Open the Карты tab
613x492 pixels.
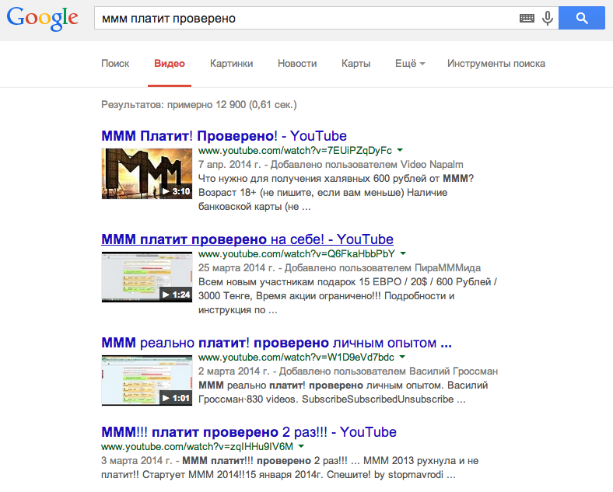pyautogui.click(x=356, y=63)
